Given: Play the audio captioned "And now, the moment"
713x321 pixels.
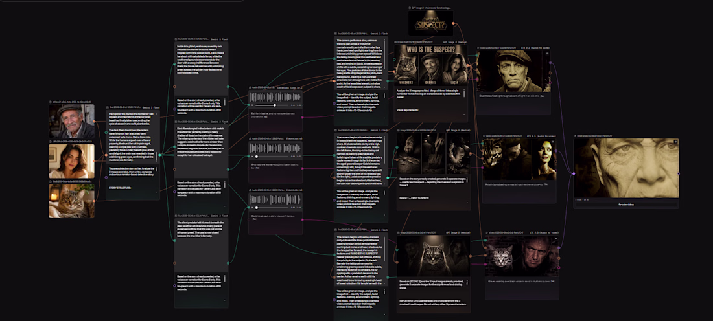Looking at the screenshot, I should [x=252, y=156].
